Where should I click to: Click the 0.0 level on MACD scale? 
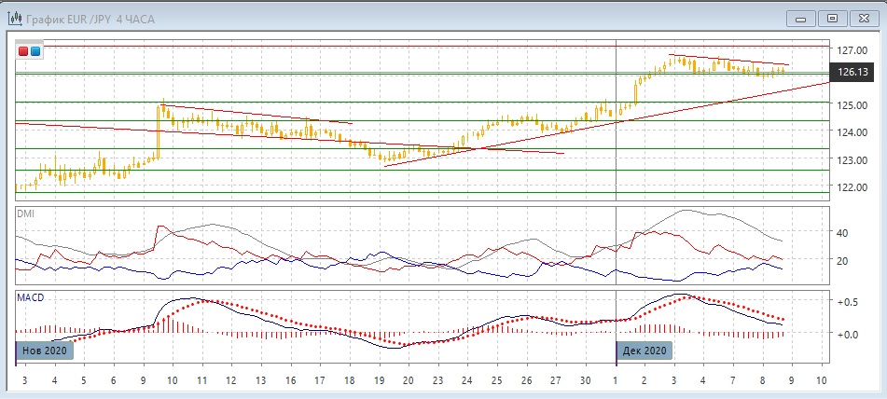(x=847, y=334)
